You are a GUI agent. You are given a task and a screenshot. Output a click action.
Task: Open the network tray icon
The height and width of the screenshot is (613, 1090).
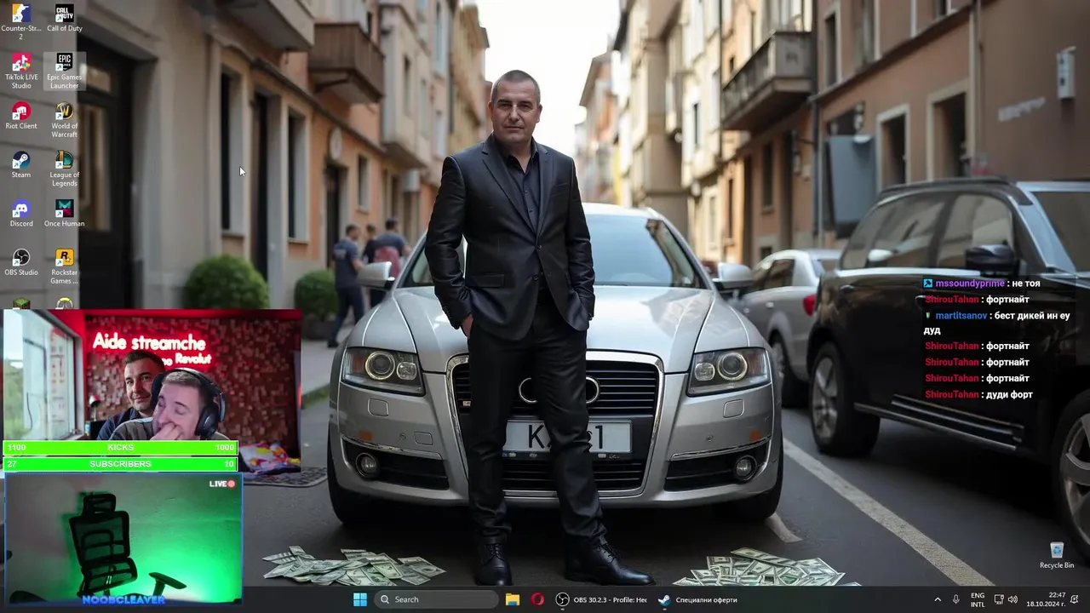tap(999, 599)
